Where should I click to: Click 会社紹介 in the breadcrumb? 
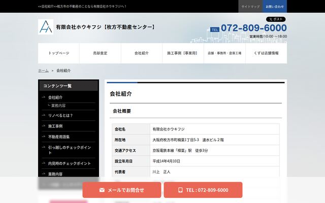click(63, 71)
